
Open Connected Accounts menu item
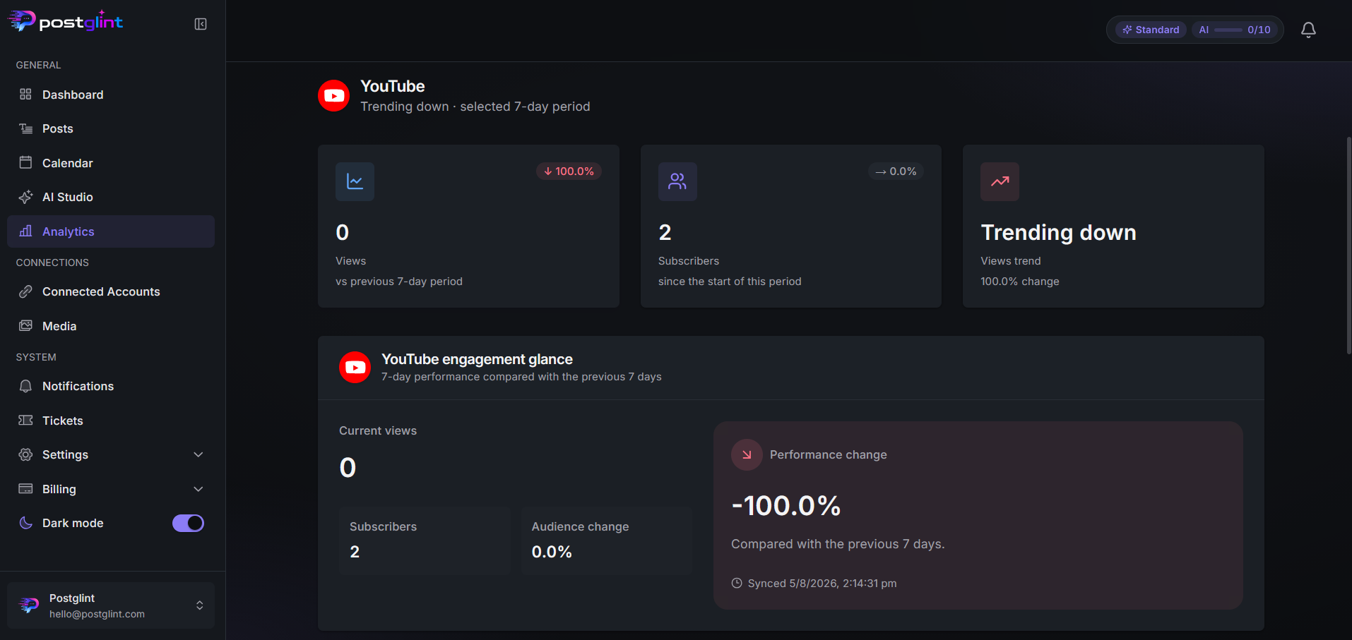pos(111,291)
